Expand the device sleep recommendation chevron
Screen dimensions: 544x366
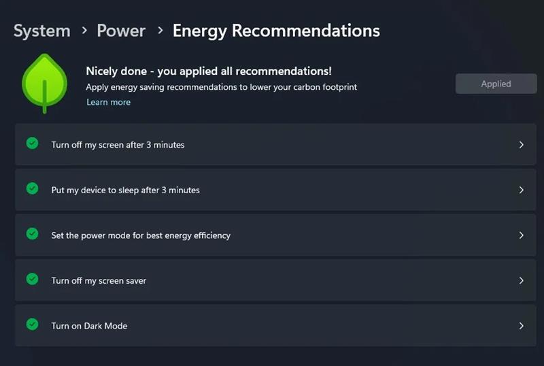[522, 190]
